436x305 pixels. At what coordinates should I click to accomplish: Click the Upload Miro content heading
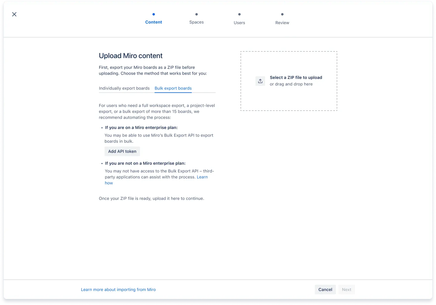click(130, 56)
